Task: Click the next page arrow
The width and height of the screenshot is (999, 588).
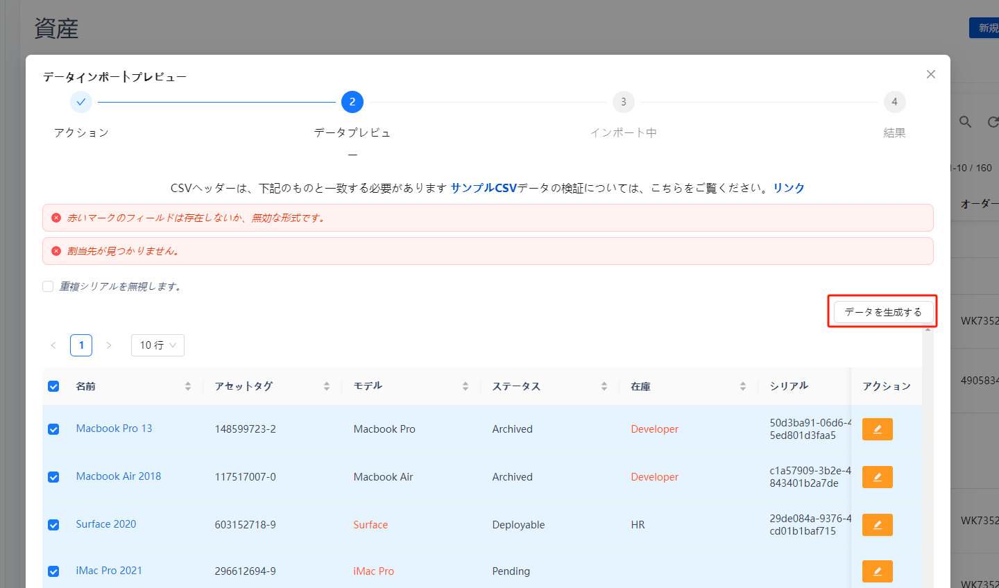Action: click(109, 345)
